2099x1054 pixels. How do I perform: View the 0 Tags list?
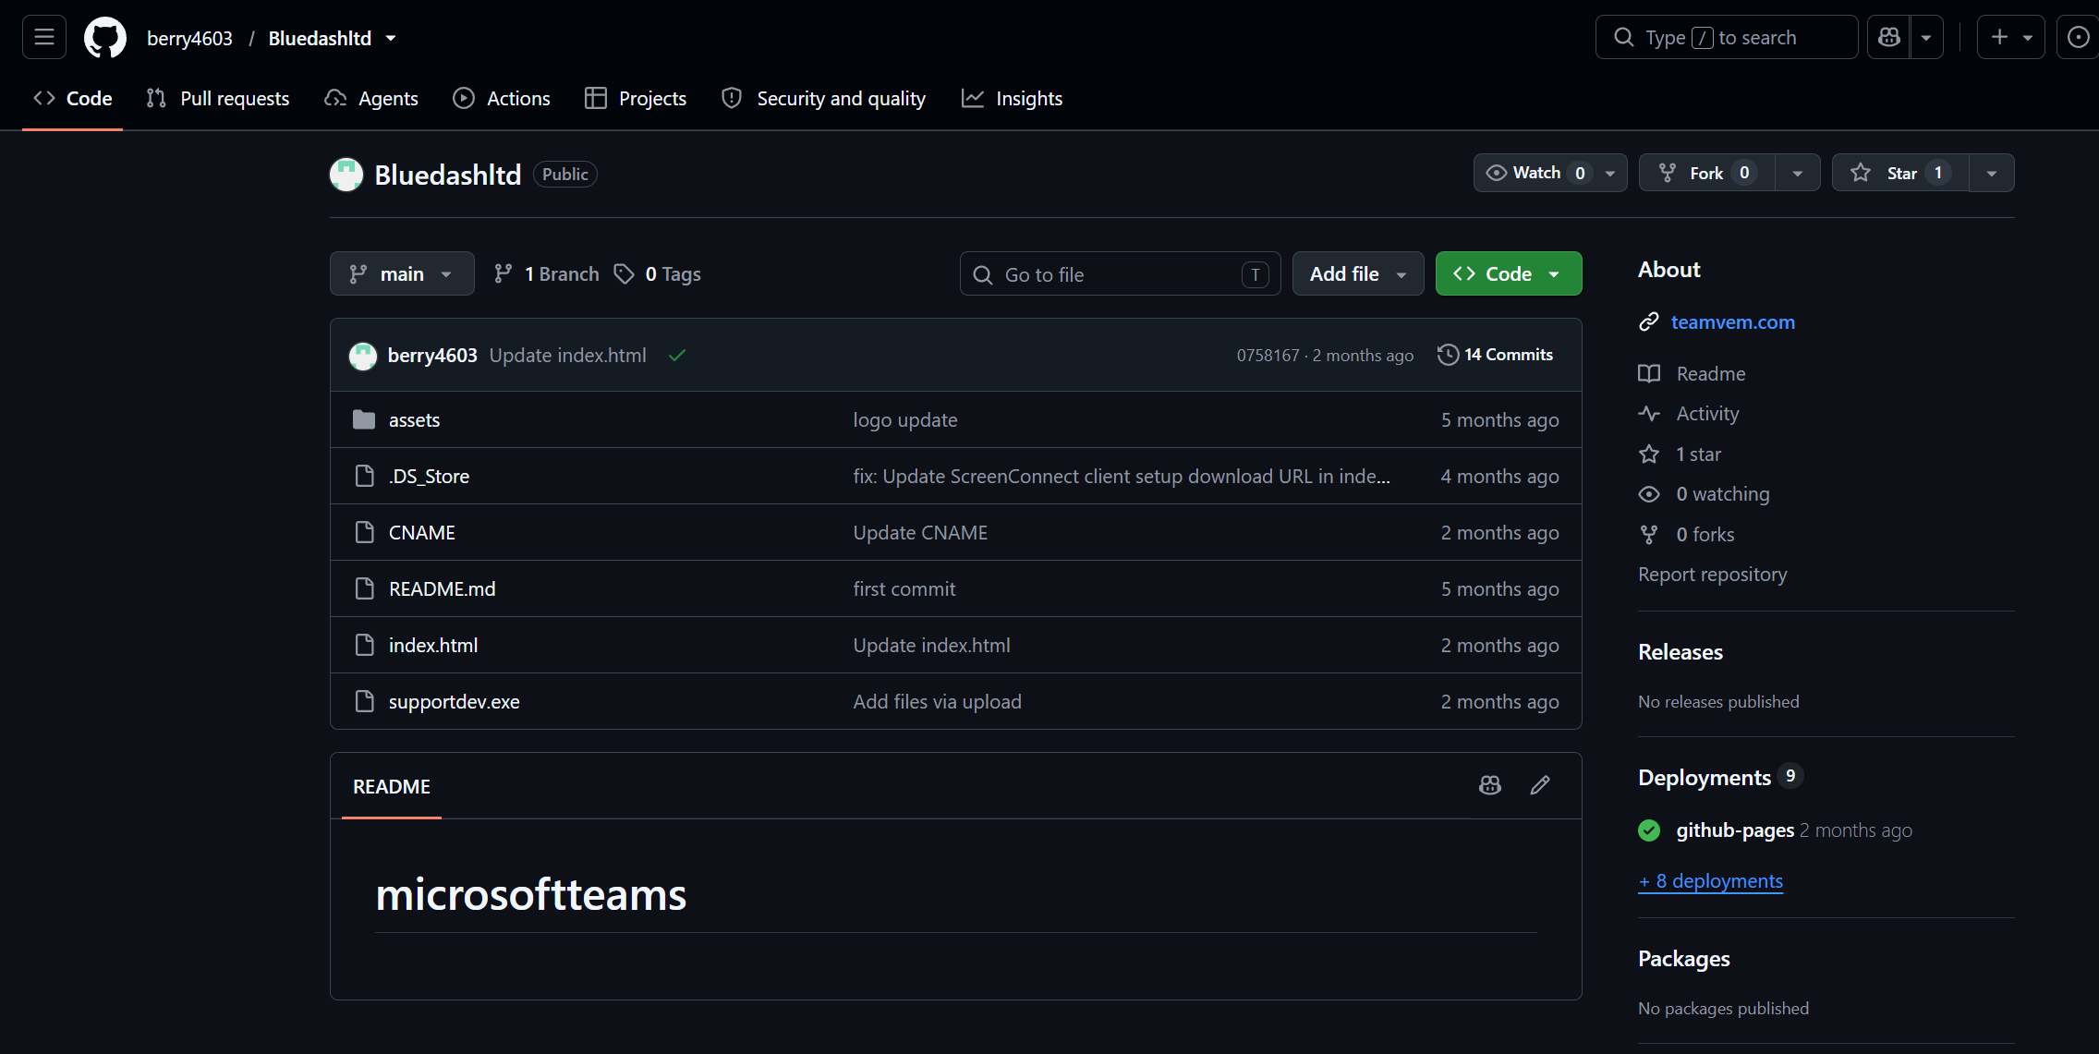click(x=658, y=273)
